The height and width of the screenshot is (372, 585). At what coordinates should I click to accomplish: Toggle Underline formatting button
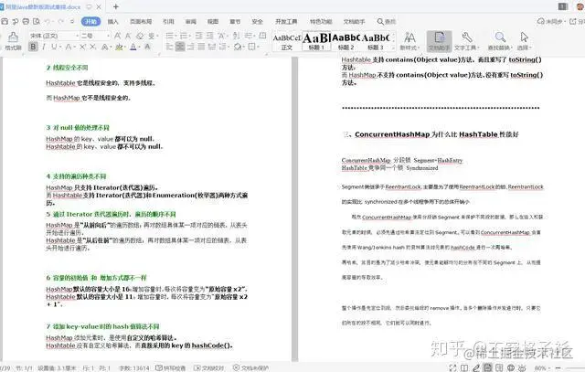55,47
